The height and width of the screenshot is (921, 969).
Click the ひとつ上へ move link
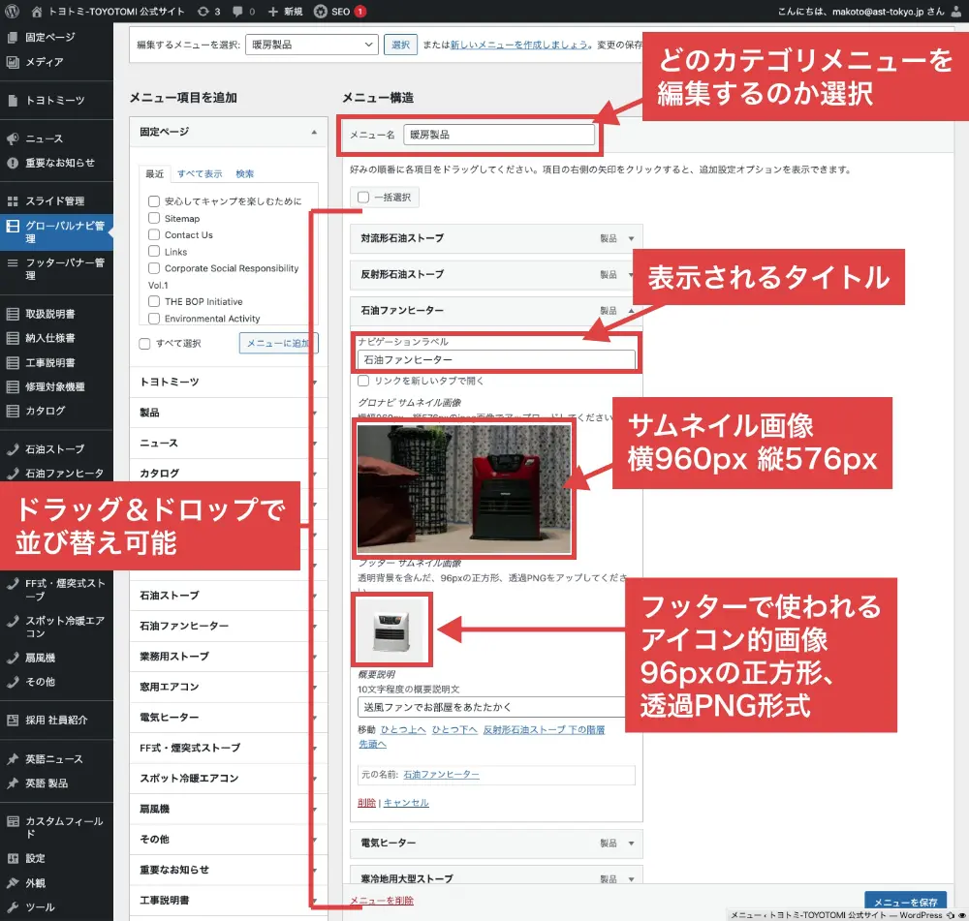(x=403, y=729)
